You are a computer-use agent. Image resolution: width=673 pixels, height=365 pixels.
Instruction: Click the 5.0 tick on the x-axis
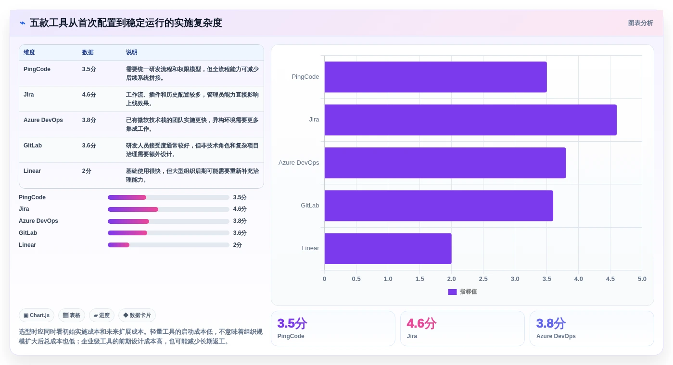click(x=642, y=279)
